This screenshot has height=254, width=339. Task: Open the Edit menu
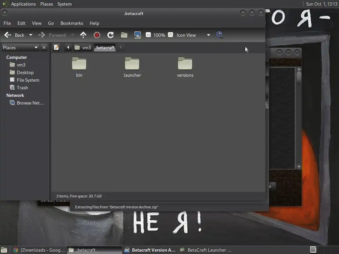tap(22, 23)
